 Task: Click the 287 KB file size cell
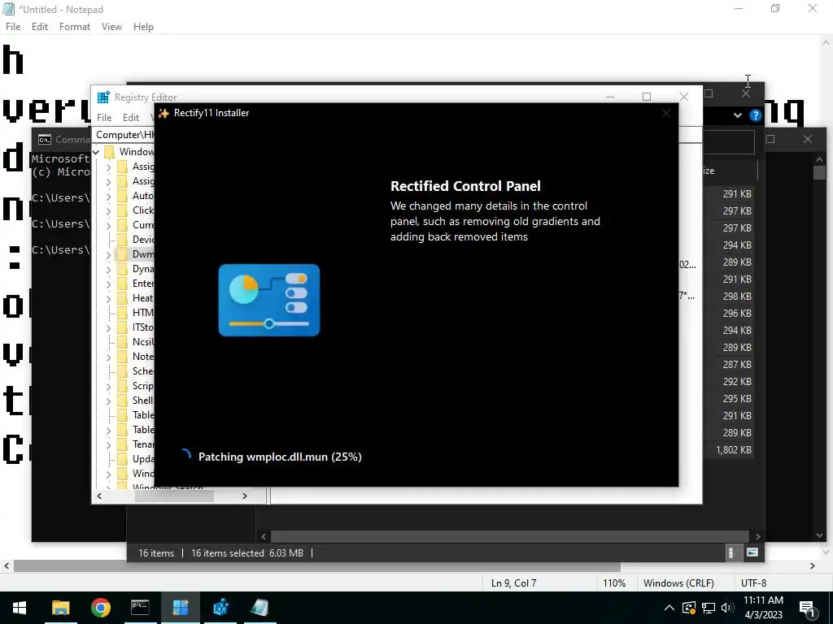coord(737,365)
